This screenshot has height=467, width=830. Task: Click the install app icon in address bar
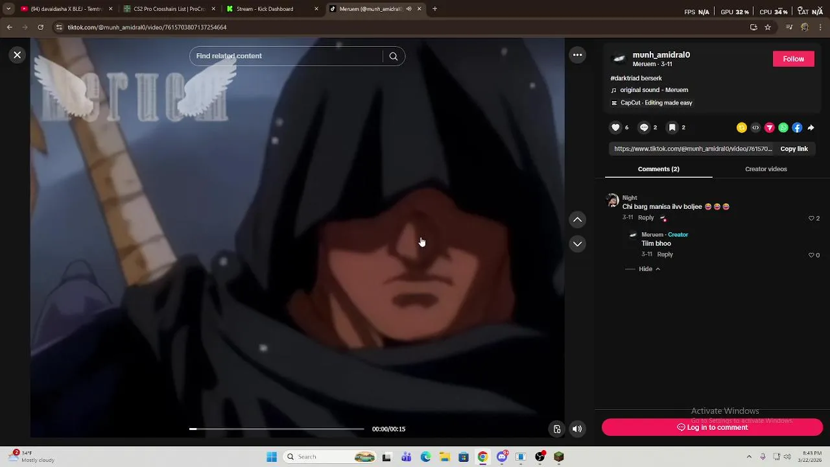pos(753,27)
